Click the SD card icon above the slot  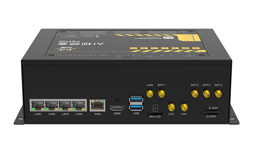[x=155, y=108]
